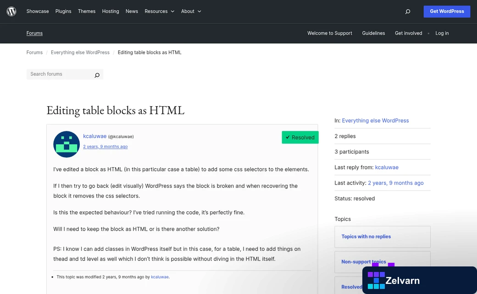The width and height of the screenshot is (477, 294).
Task: Go to Forums in the sub-navigation bar
Action: coord(34,33)
